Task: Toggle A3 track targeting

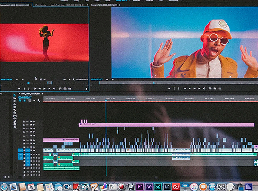Action: click(28, 161)
